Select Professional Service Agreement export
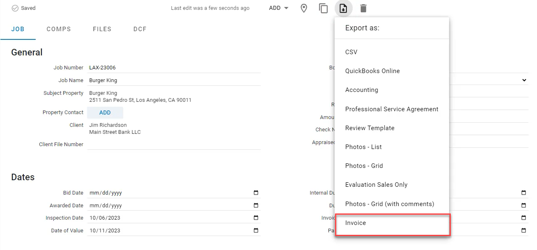This screenshot has width=537, height=250. point(392,109)
